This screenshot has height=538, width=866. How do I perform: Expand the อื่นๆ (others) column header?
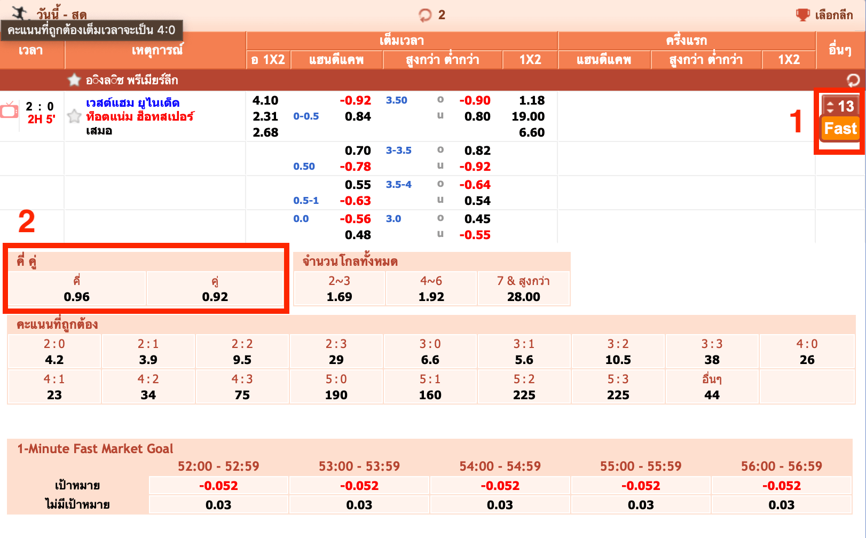(x=840, y=50)
